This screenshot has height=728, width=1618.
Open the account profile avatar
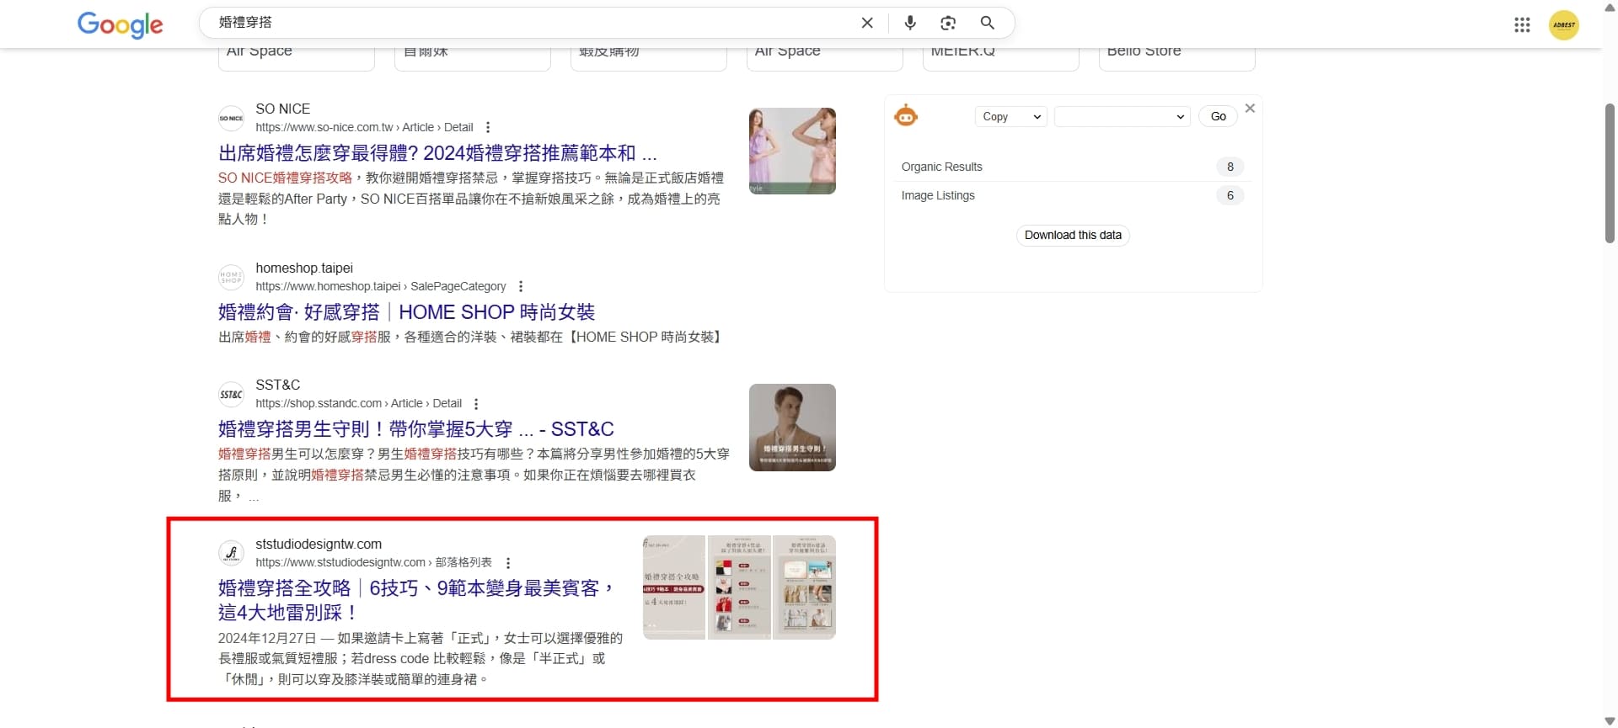pos(1563,24)
